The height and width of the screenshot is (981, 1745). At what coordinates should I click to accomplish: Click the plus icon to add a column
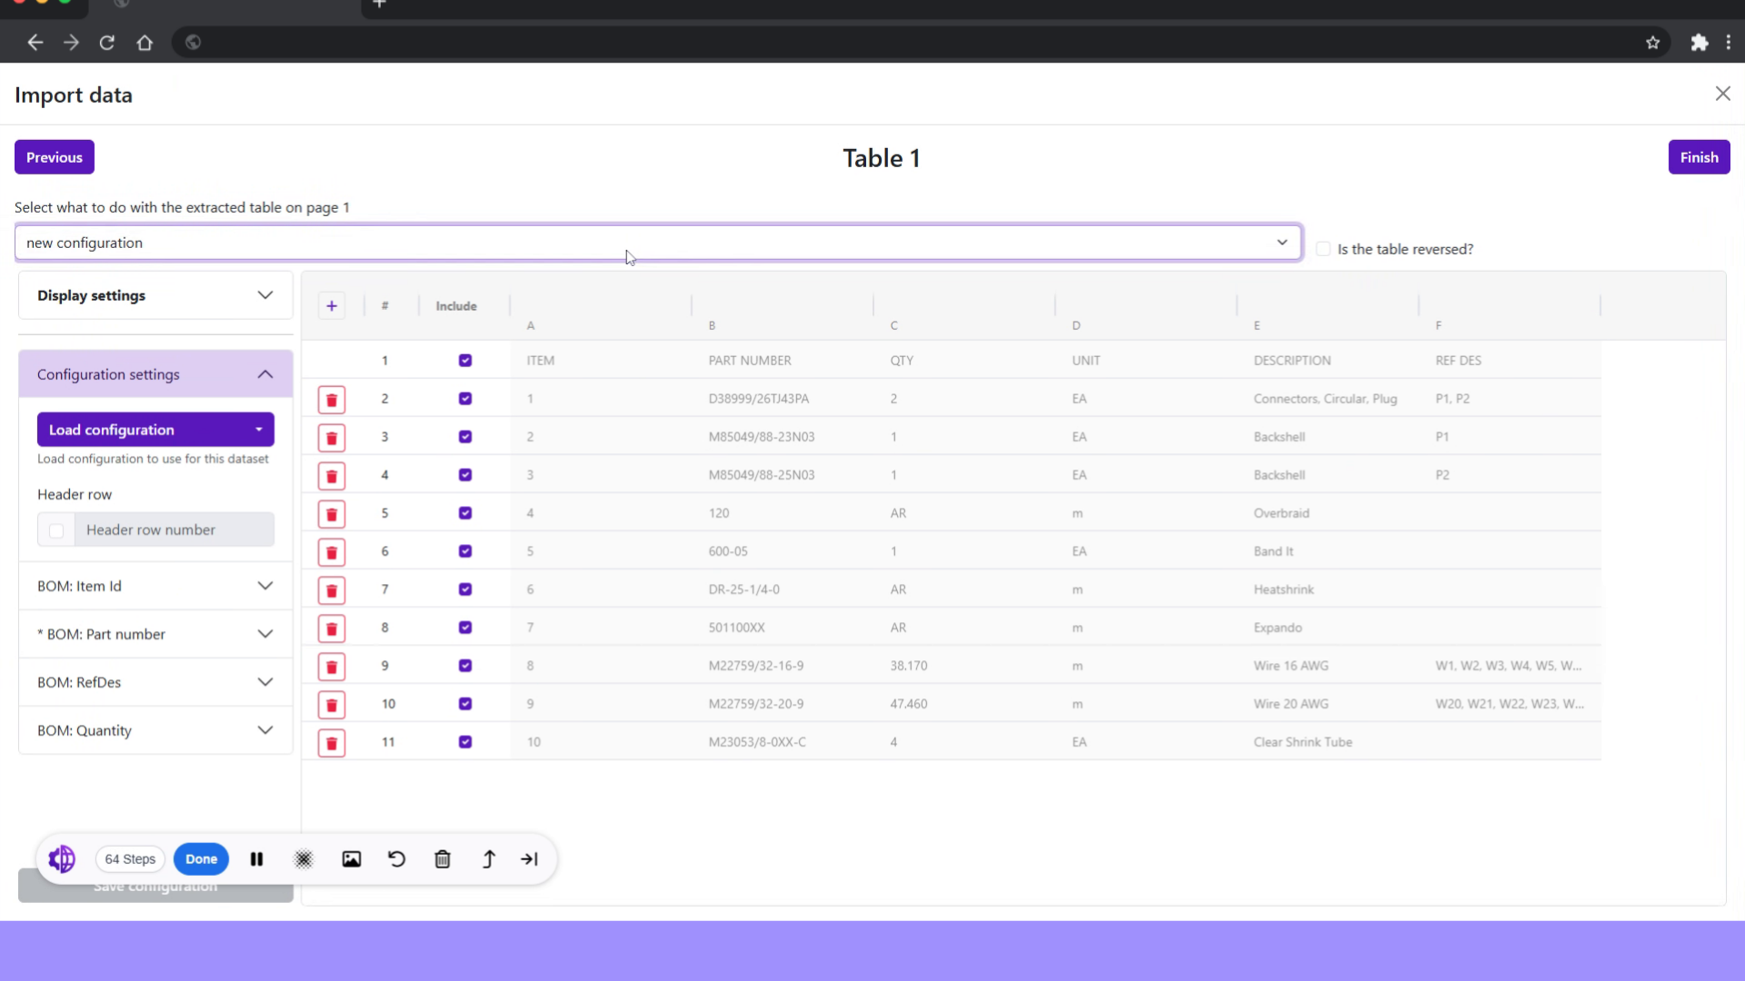332,305
